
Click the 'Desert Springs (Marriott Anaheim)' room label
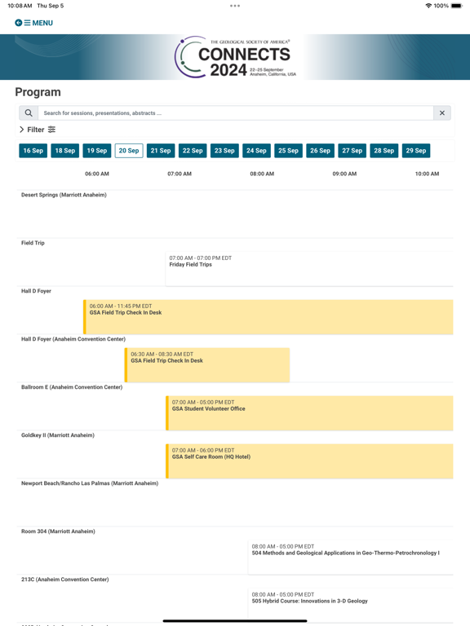point(64,195)
